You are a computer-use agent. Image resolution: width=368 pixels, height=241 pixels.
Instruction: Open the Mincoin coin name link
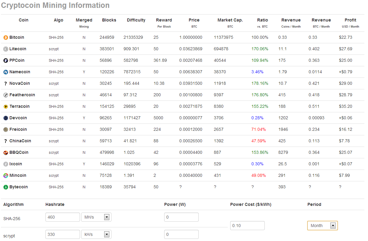[18, 175]
